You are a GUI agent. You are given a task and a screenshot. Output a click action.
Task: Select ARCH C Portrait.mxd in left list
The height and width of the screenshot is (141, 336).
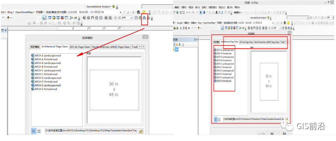[x=46, y=74]
